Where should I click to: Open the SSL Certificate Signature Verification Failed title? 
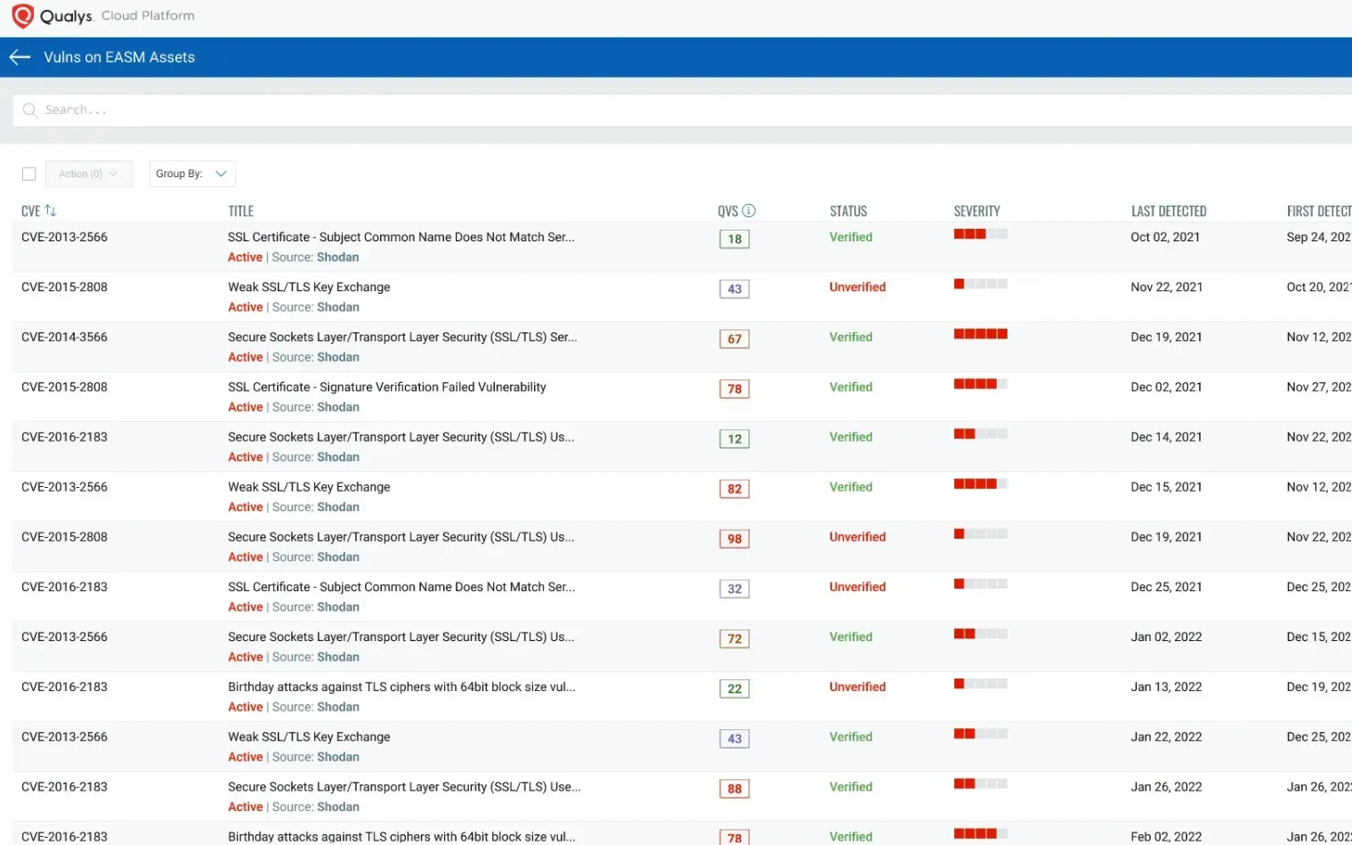click(386, 387)
